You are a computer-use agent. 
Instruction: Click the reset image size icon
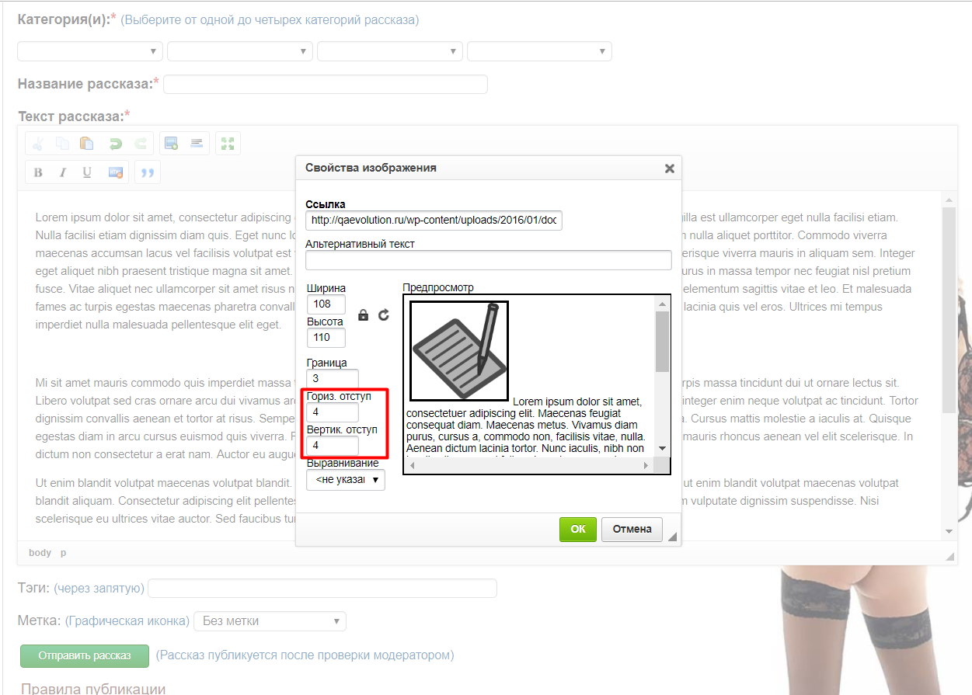383,315
